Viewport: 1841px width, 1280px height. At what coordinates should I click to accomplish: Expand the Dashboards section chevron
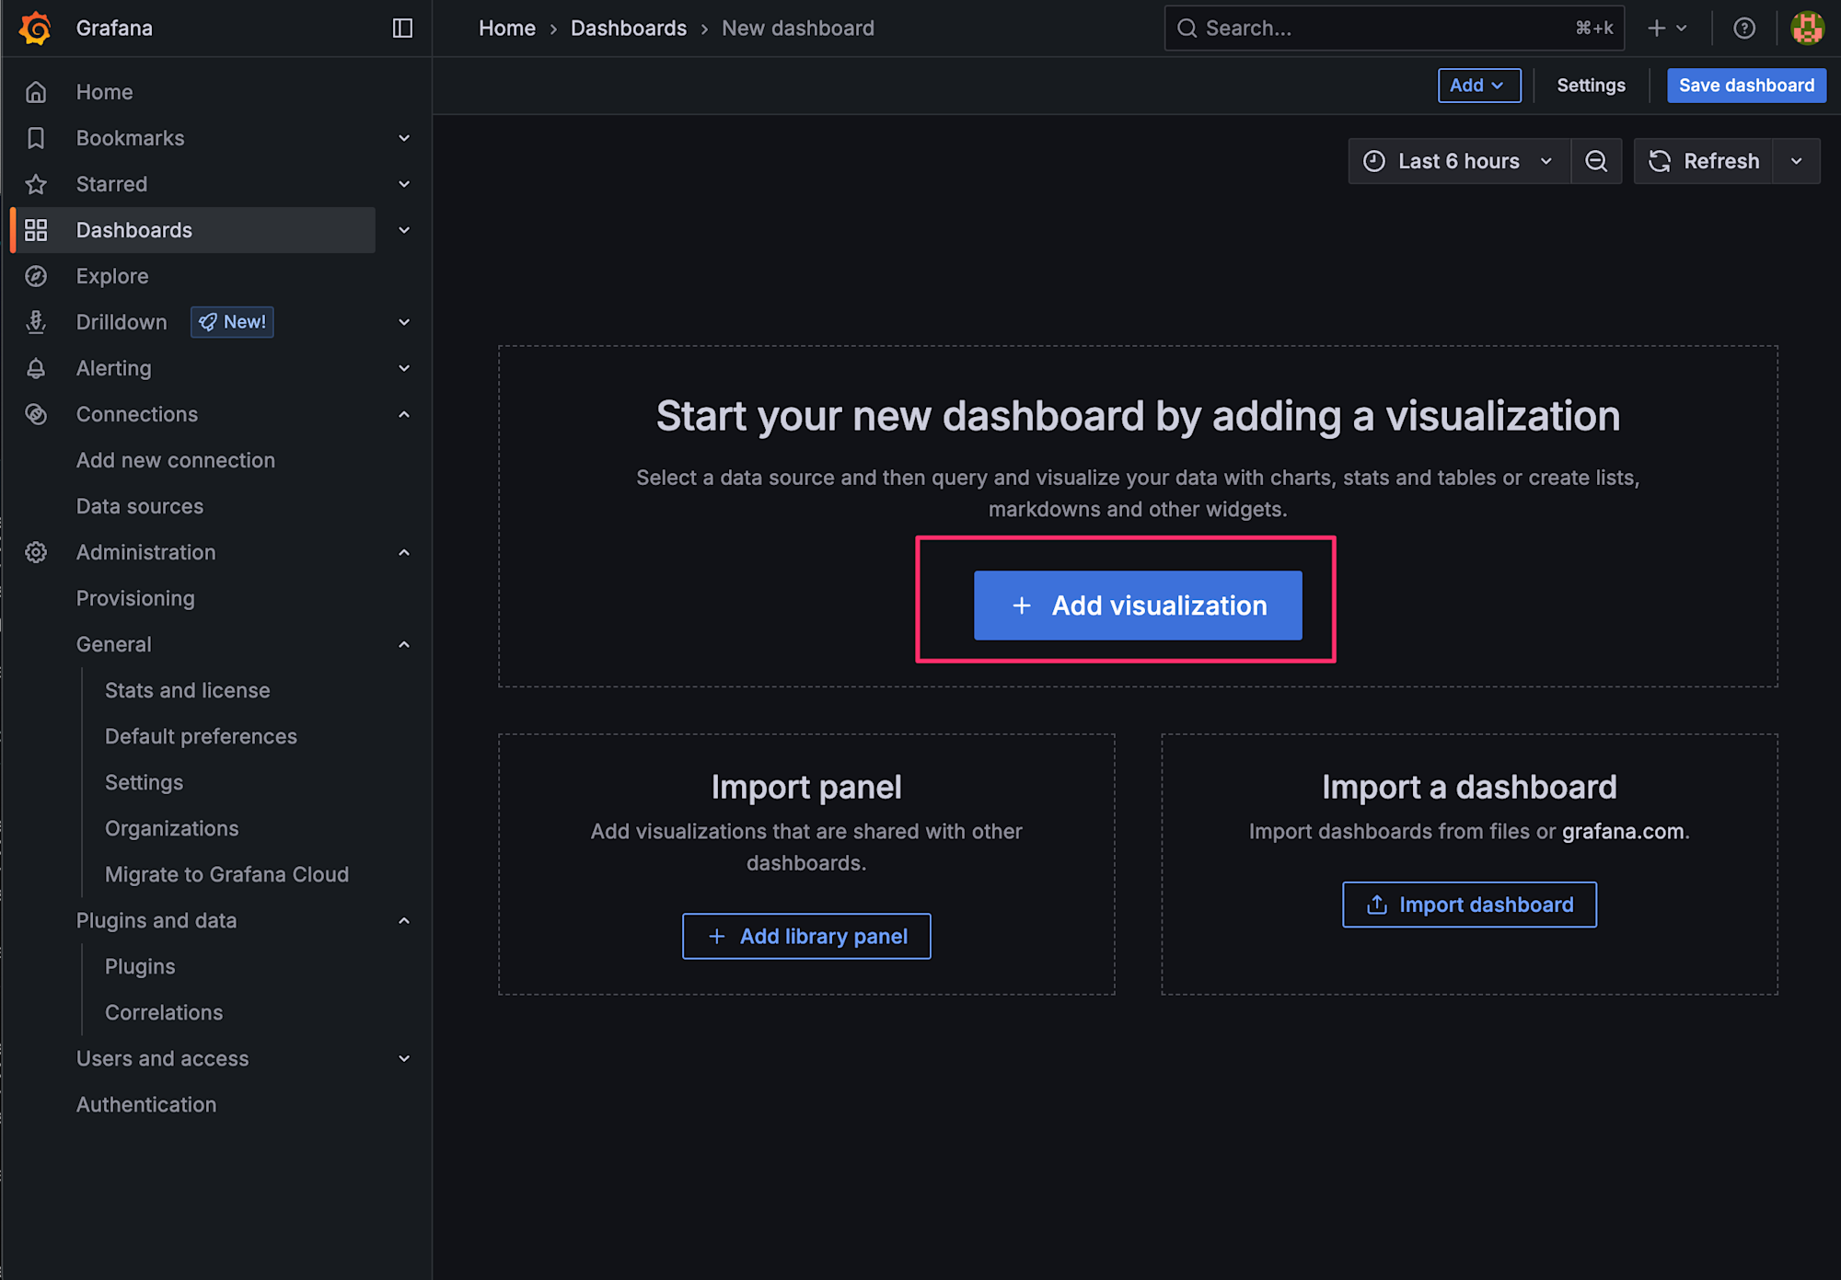click(x=404, y=230)
